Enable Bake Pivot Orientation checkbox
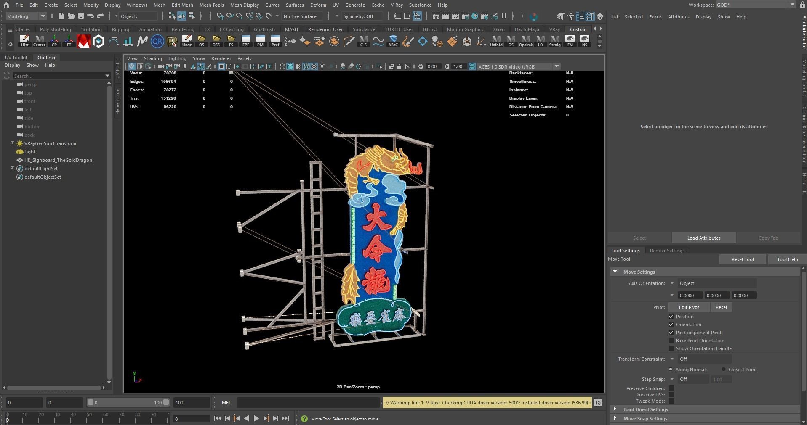 pyautogui.click(x=671, y=341)
